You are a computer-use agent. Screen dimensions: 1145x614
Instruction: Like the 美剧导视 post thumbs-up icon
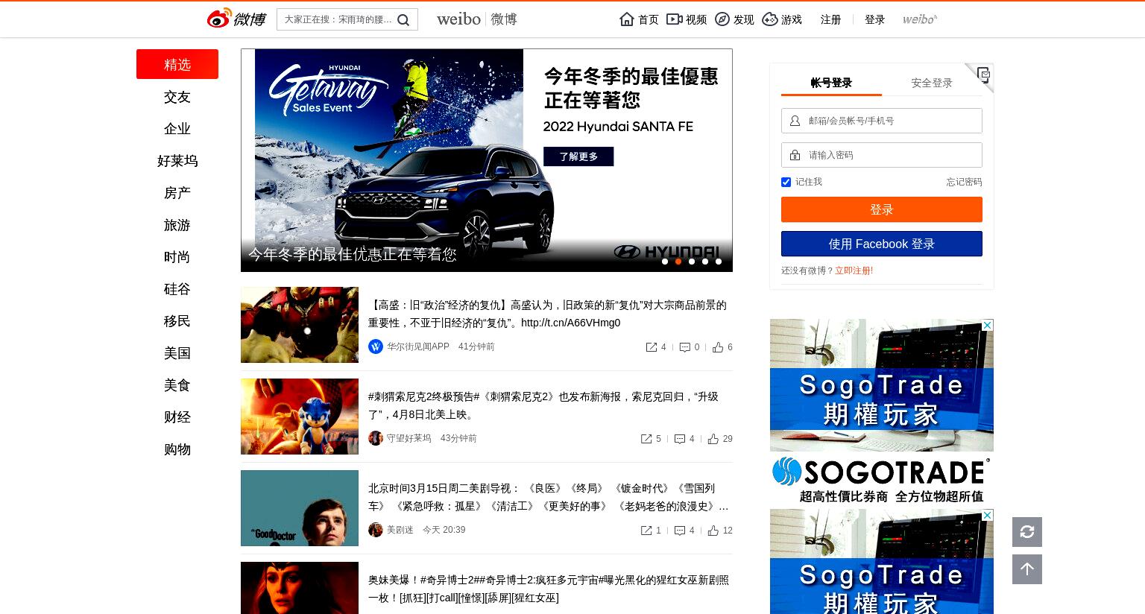[713, 531]
